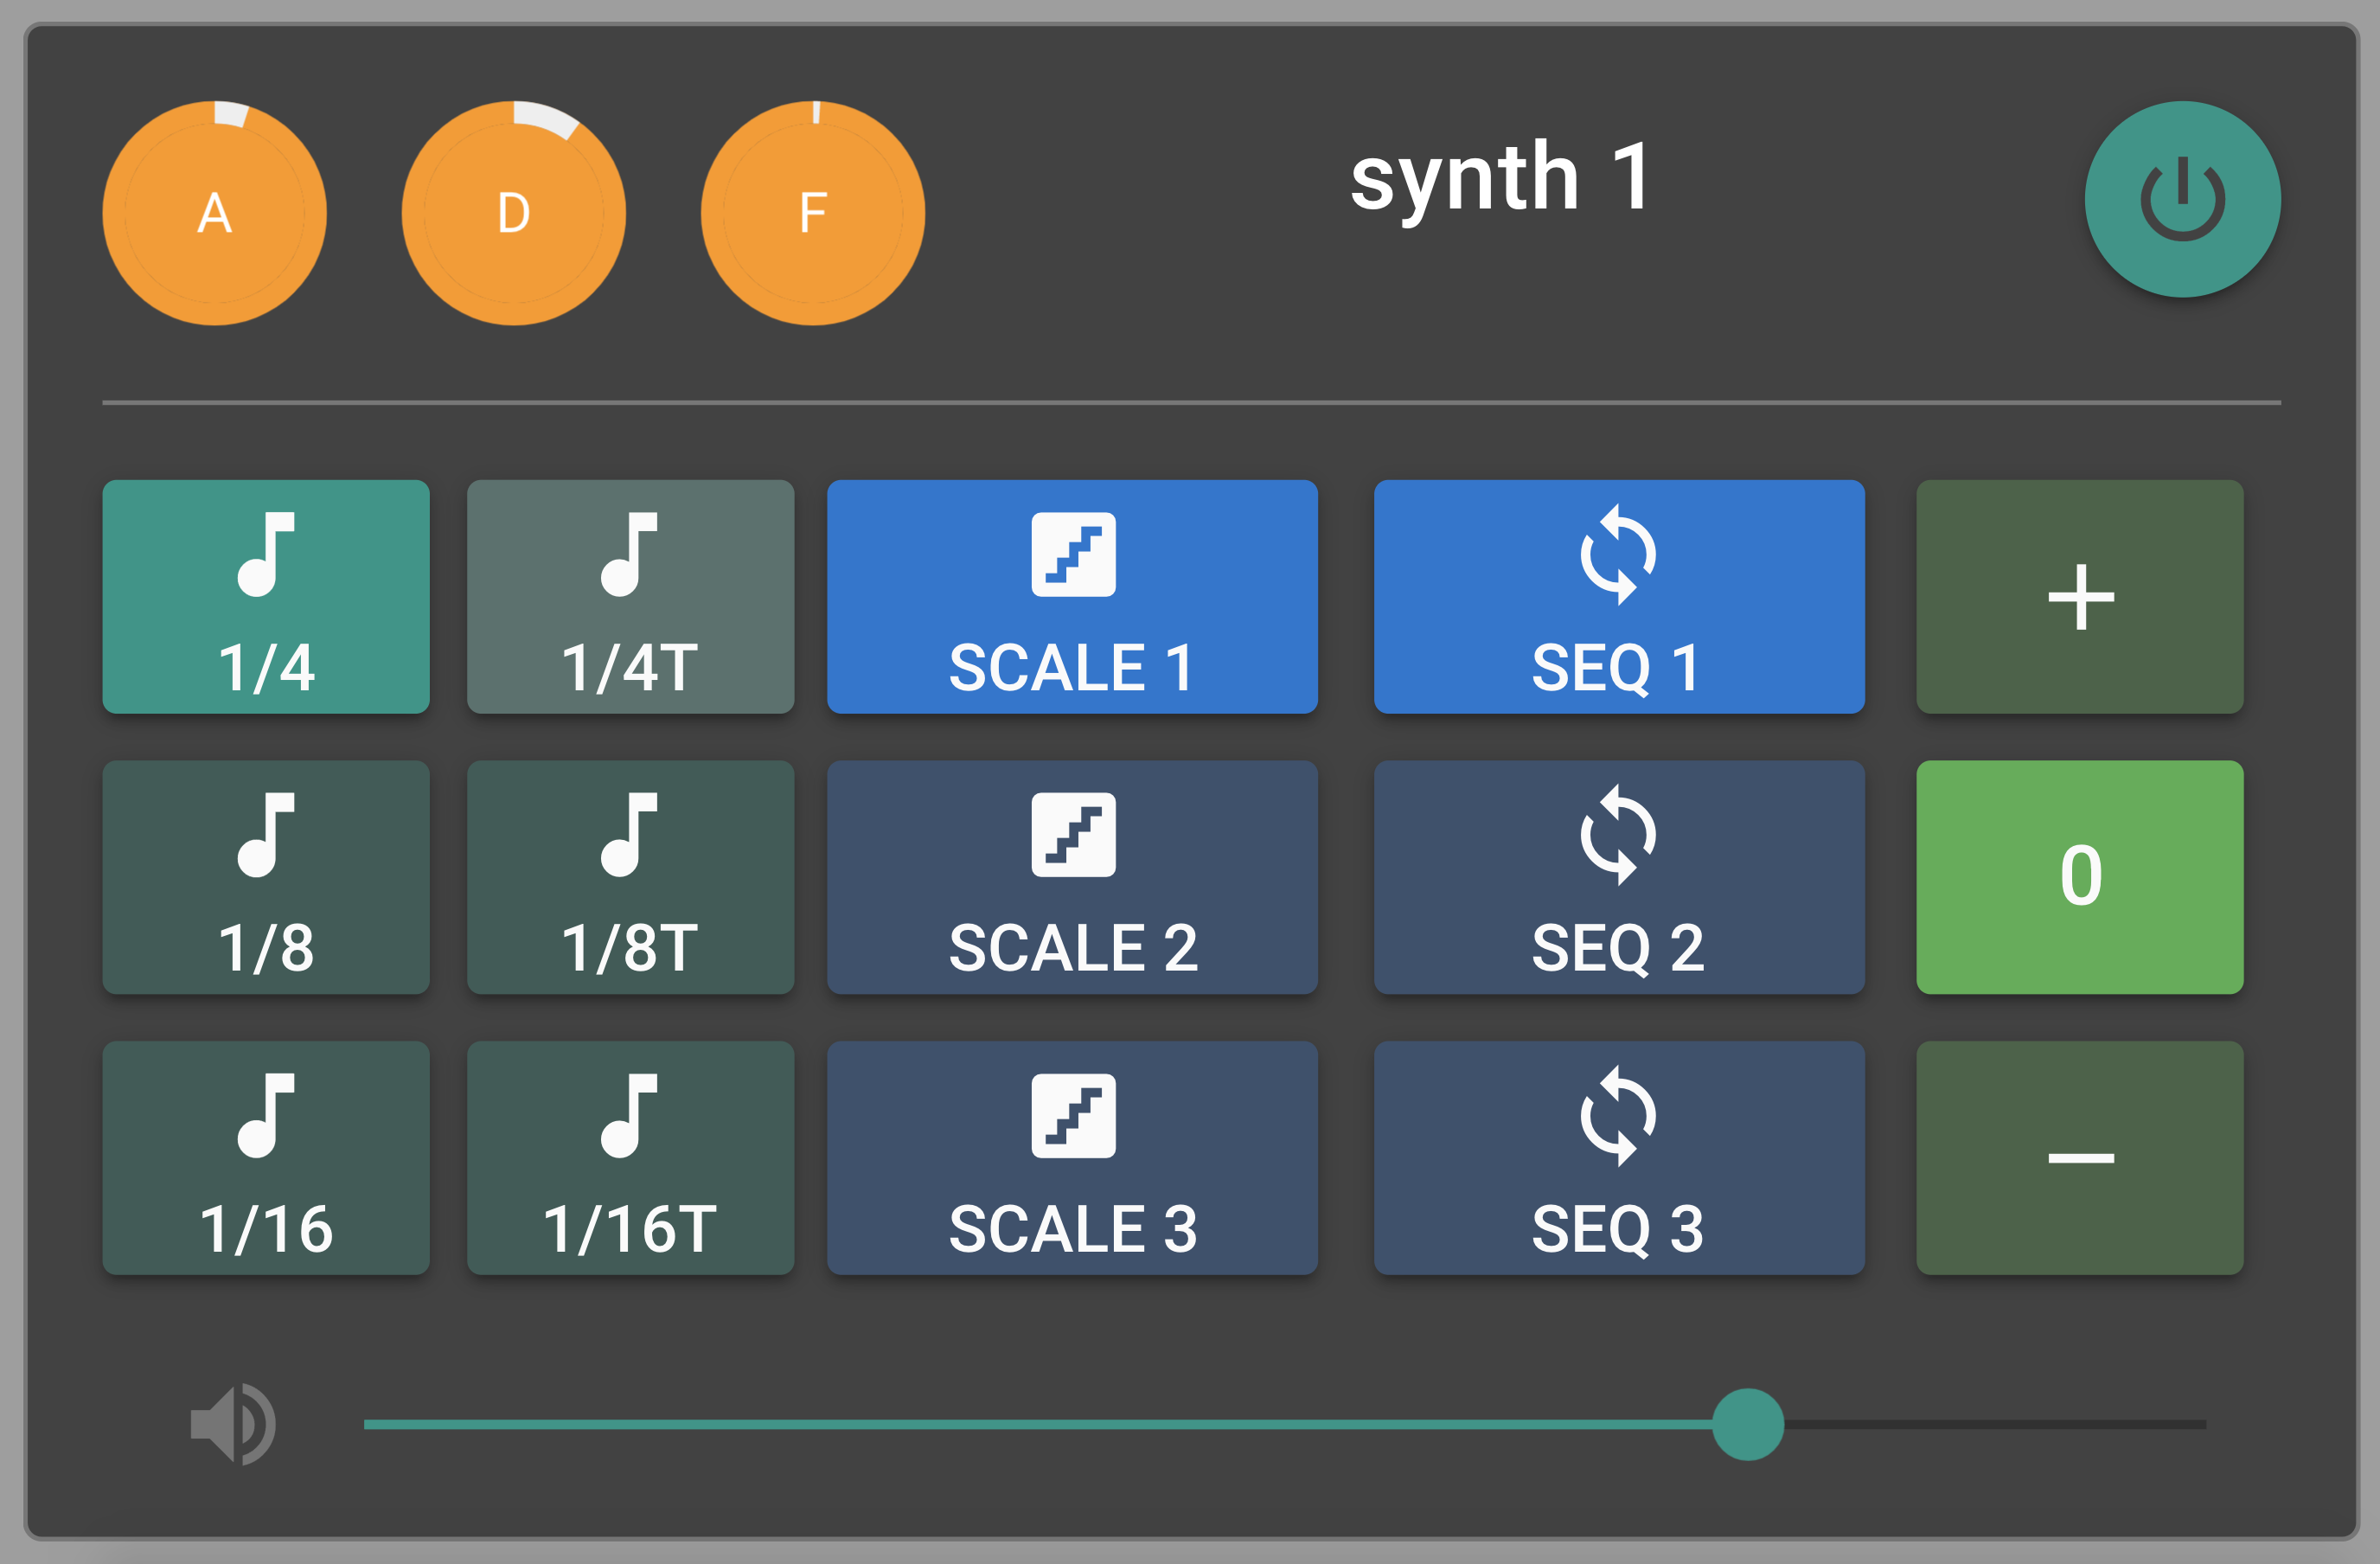Viewport: 2380px width, 1564px height.
Task: Click the volume slider handle
Action: click(1747, 1424)
